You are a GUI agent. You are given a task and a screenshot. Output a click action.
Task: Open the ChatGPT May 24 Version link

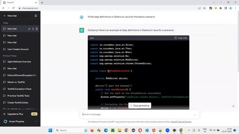coord(181,122)
